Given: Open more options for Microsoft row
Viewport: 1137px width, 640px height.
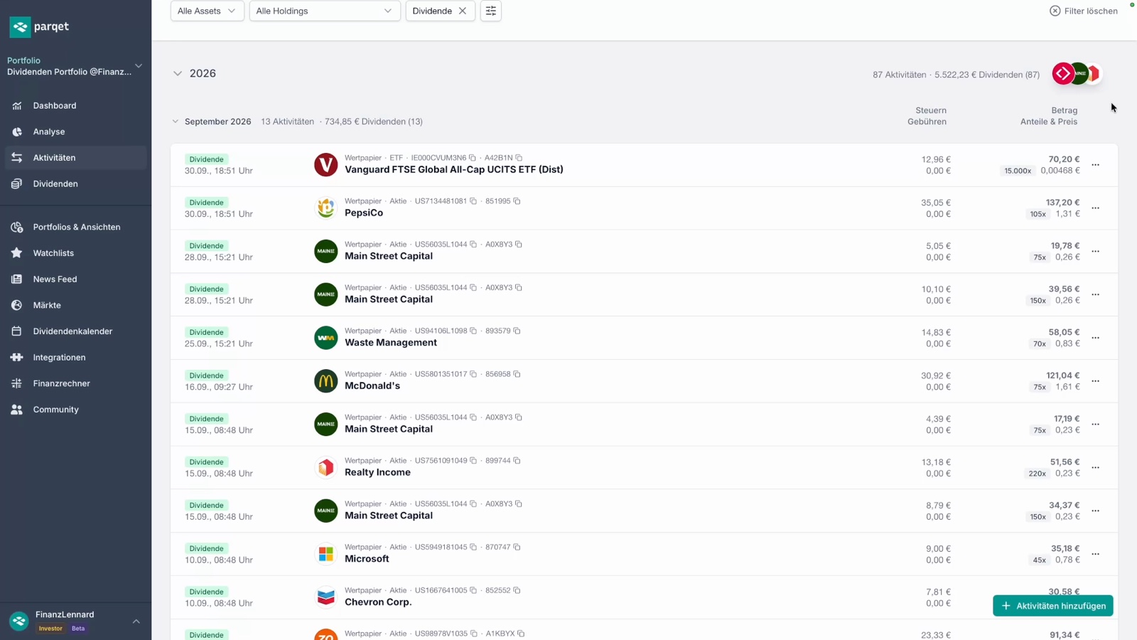Looking at the screenshot, I should [1096, 554].
